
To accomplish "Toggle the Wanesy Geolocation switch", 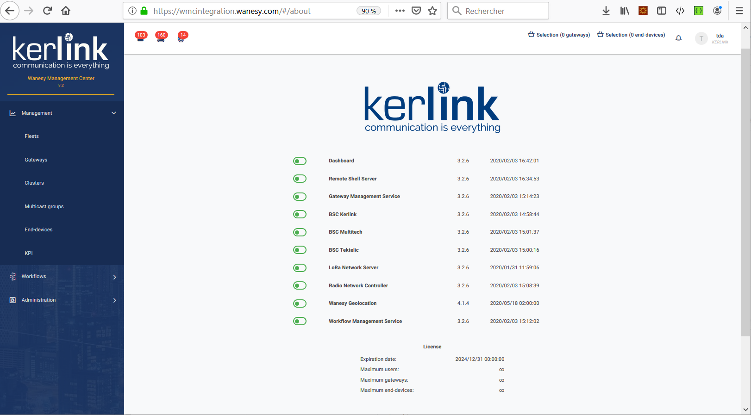I will [x=300, y=304].
